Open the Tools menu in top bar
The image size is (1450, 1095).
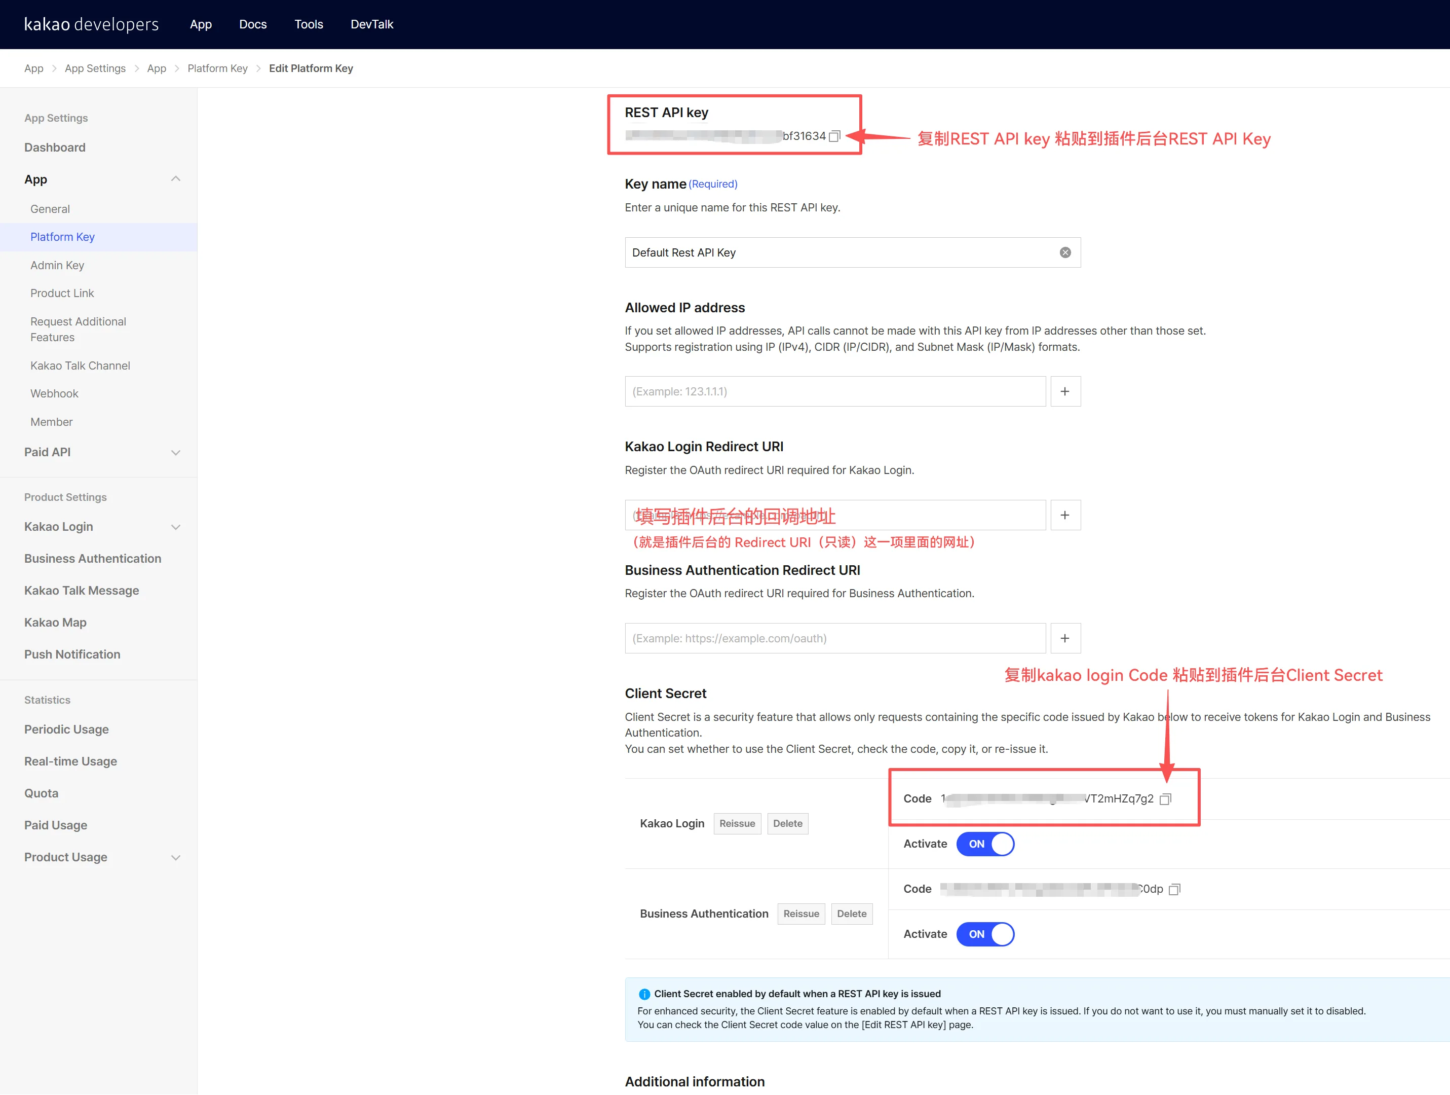pos(309,24)
